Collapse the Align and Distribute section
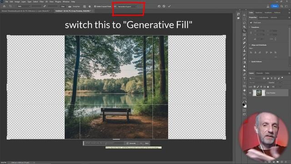 coord(250,45)
